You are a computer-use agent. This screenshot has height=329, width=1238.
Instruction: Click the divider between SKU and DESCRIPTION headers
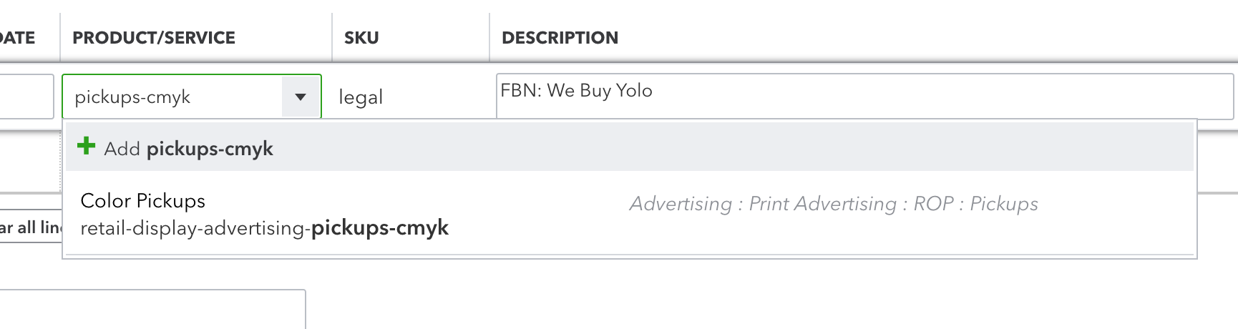click(489, 37)
